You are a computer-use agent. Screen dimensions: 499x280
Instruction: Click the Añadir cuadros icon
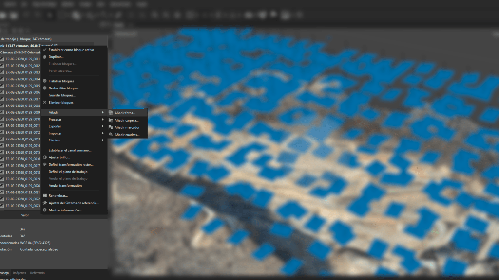[x=111, y=135]
